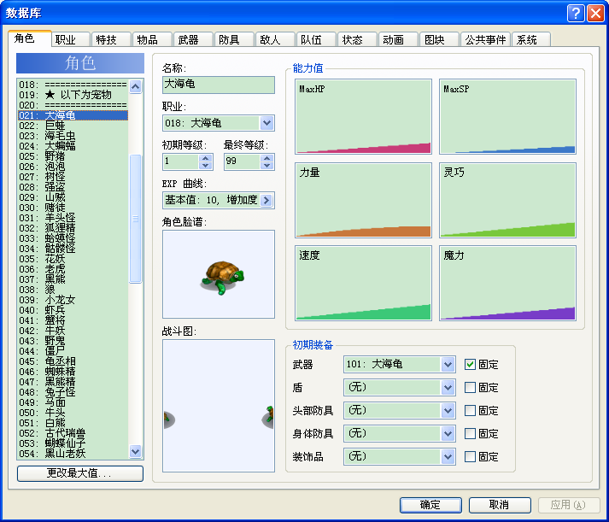Select 050: 牛头 in the list
The image size is (609, 522).
coord(73,413)
